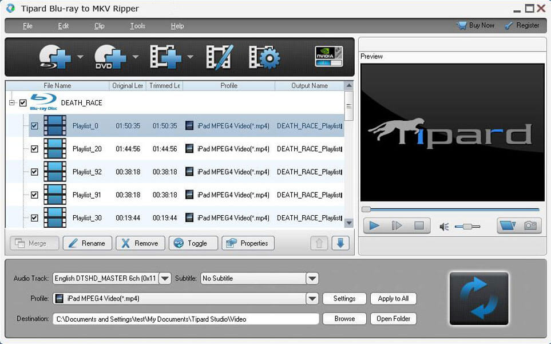Toggle the Playlist_30 checkbox off

click(34, 218)
